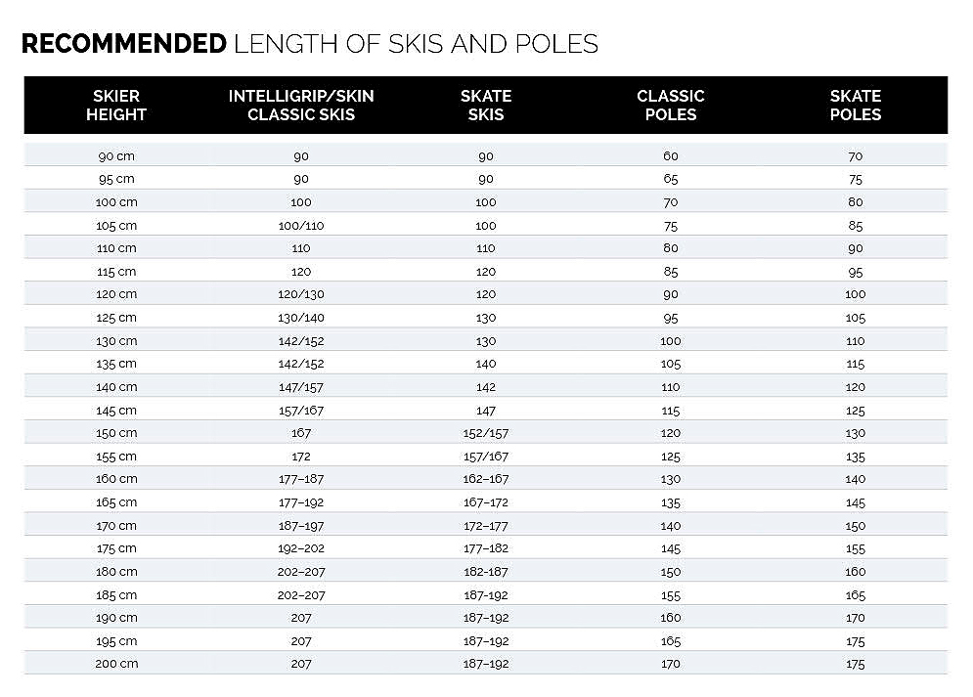Click the "SKATE SKIS" column header
This screenshot has width=973, height=697.
pyautogui.click(x=486, y=105)
